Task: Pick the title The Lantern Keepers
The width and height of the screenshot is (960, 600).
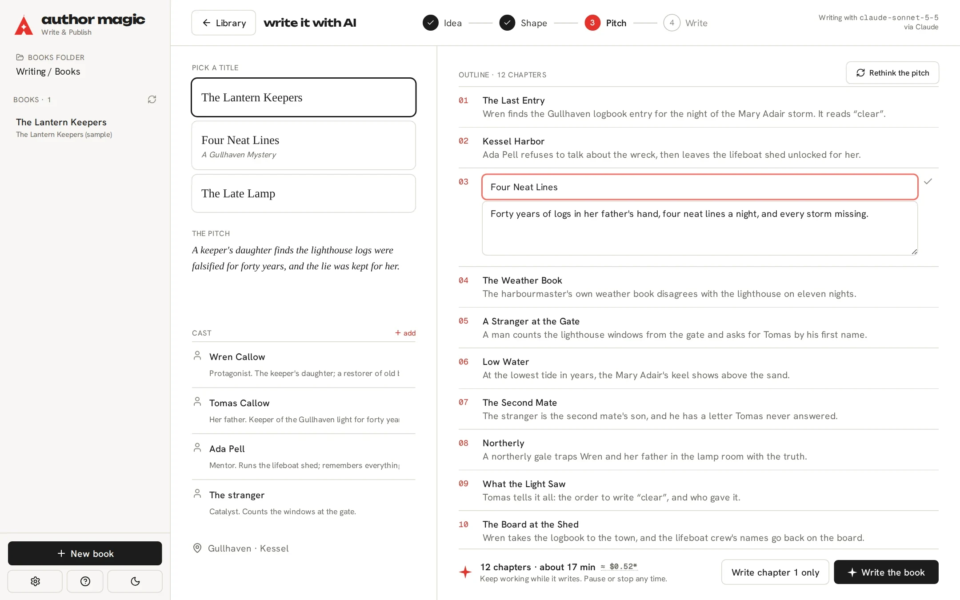Action: (304, 97)
